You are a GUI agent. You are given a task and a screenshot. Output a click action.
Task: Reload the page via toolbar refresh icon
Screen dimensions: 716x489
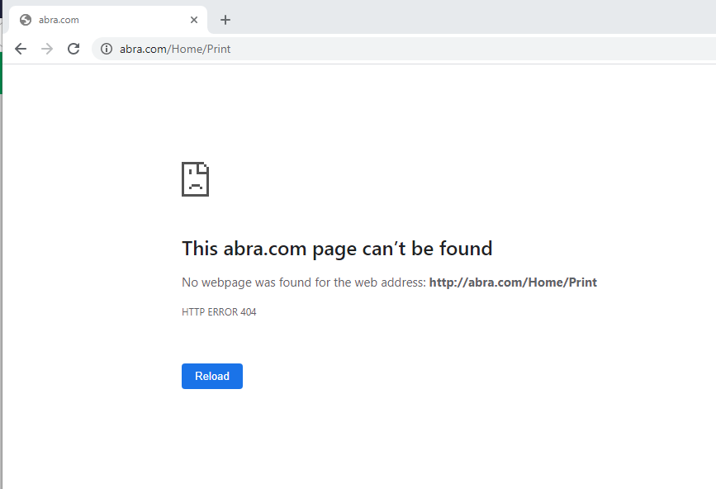tap(73, 49)
